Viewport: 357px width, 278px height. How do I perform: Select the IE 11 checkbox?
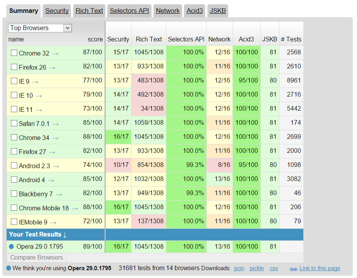tap(14, 109)
